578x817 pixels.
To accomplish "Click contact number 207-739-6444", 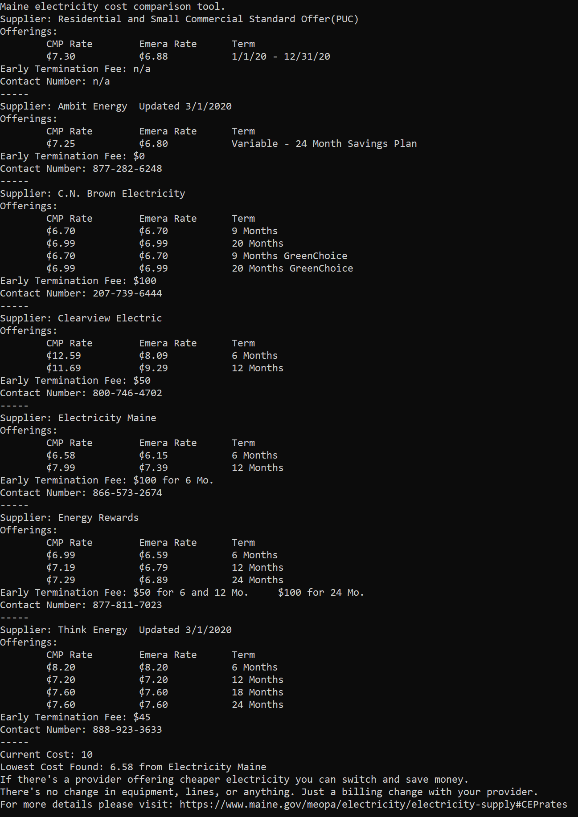I will [127, 293].
